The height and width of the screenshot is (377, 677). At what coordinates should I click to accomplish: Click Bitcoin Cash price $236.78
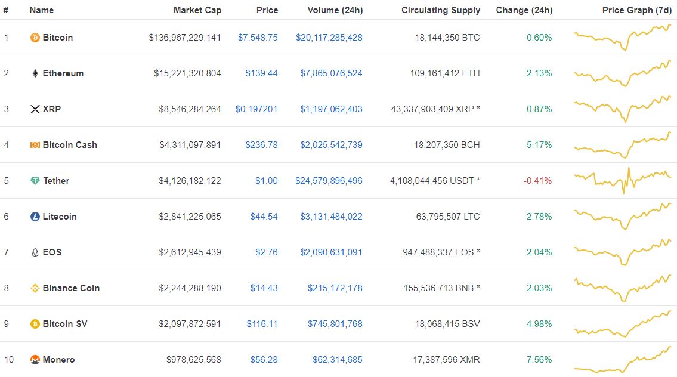tap(262, 145)
